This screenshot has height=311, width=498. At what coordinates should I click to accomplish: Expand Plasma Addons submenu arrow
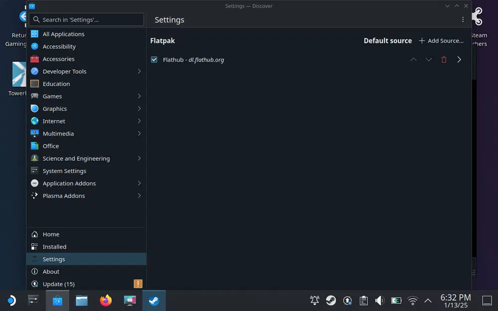point(139,196)
